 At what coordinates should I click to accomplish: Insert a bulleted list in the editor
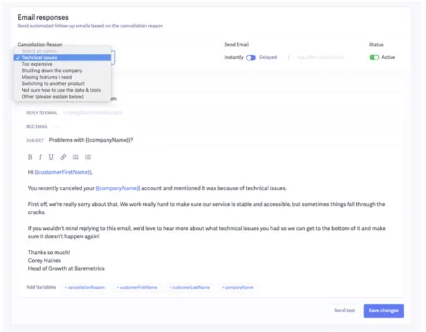(x=75, y=157)
